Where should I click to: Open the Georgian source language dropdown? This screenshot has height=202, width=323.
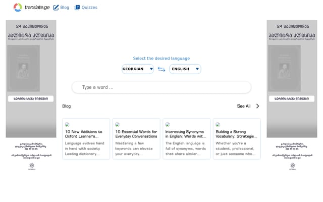click(x=138, y=69)
